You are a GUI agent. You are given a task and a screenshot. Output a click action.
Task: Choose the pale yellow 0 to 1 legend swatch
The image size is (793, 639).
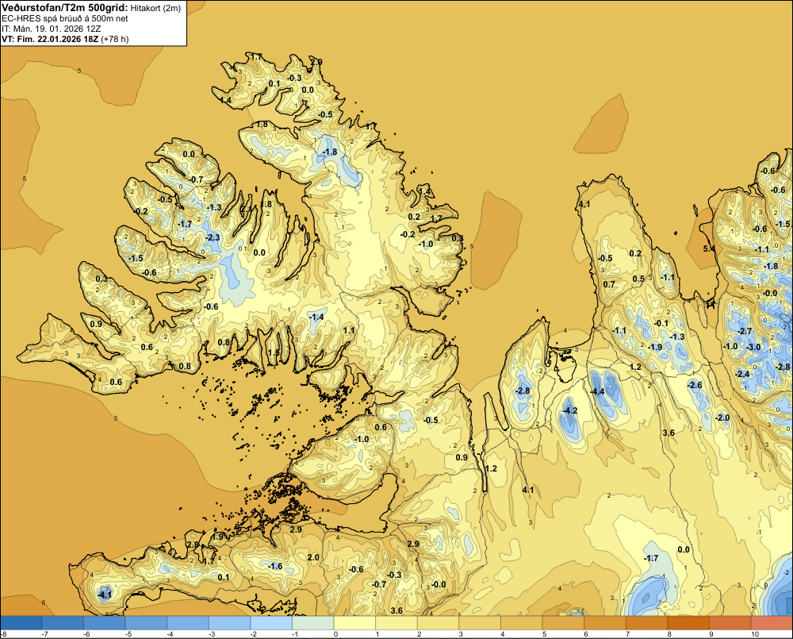click(x=355, y=622)
